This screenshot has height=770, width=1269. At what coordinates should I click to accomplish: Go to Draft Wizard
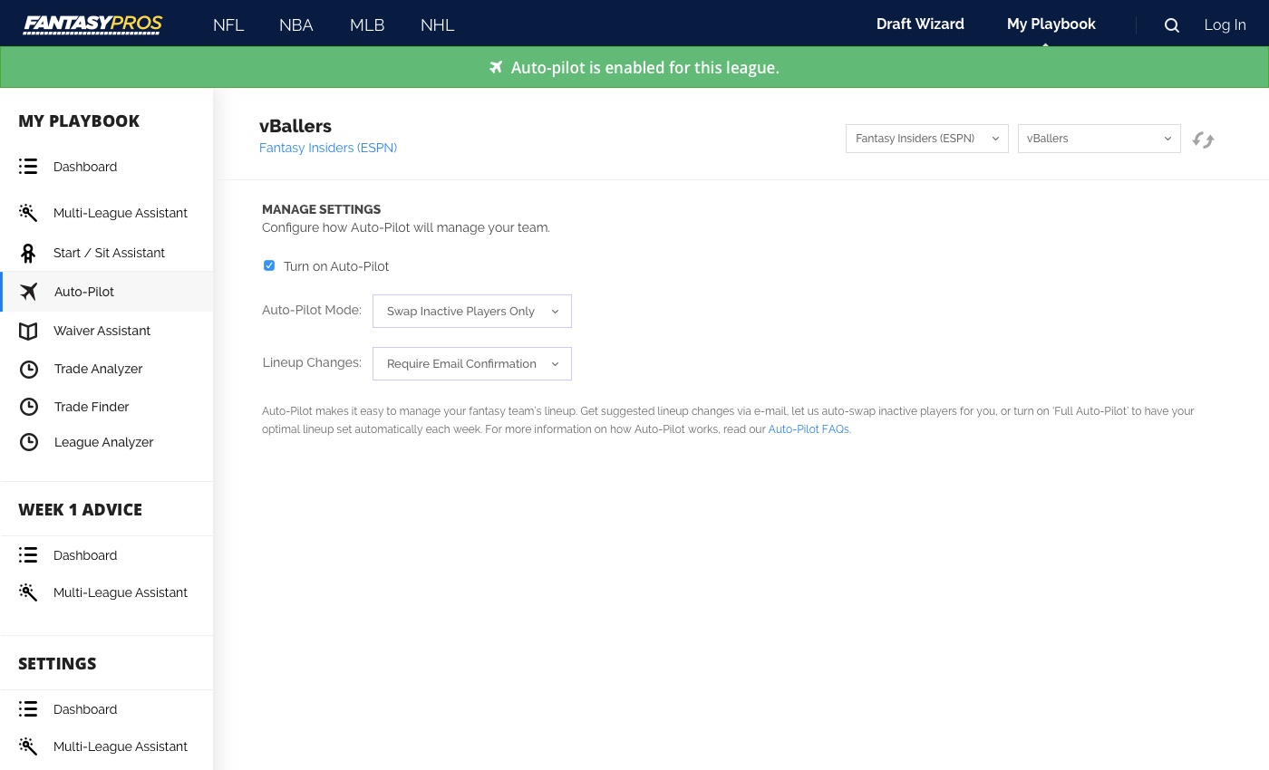click(920, 24)
